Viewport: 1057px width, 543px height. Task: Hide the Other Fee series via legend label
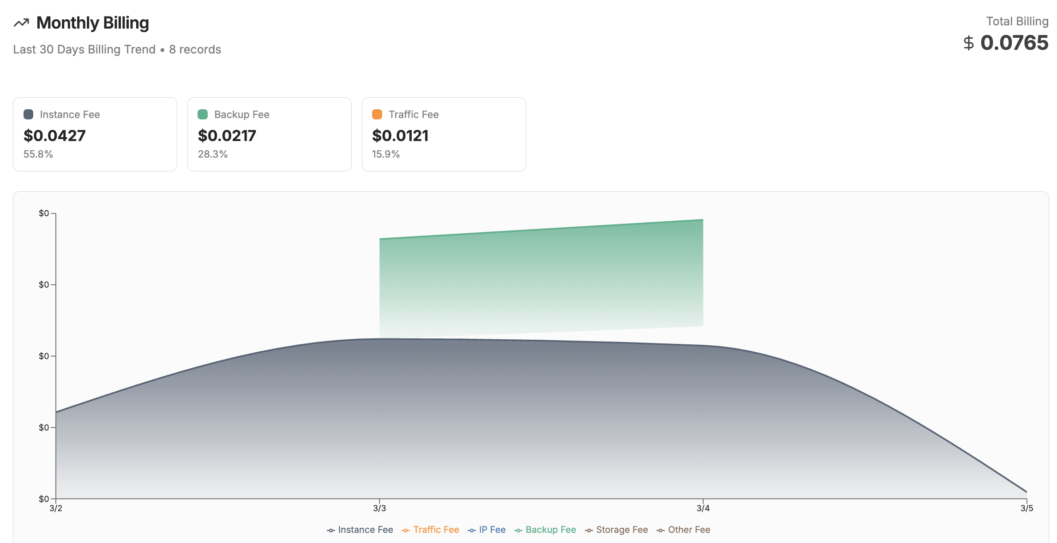(689, 530)
